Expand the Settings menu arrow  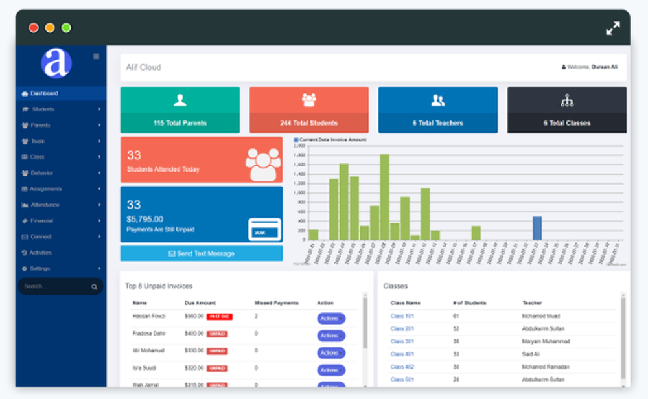(x=100, y=268)
